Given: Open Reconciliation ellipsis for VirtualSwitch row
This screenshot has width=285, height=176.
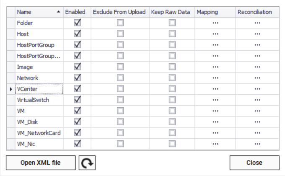Looking at the screenshot, I should coord(257,100).
